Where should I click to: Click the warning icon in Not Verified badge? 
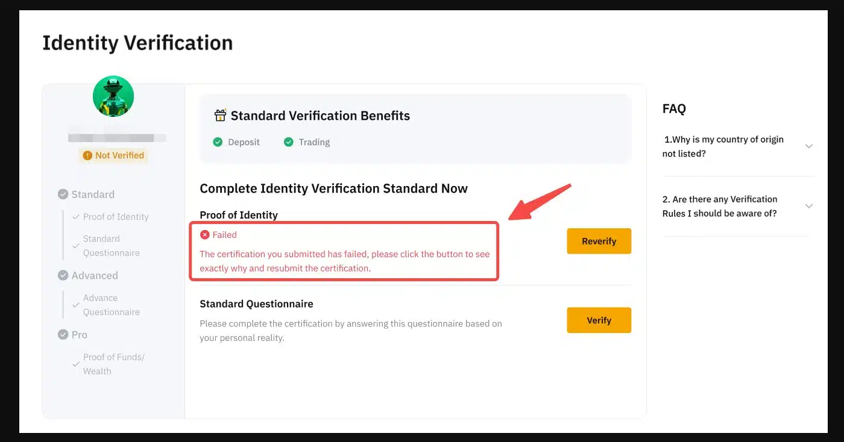pyautogui.click(x=87, y=155)
